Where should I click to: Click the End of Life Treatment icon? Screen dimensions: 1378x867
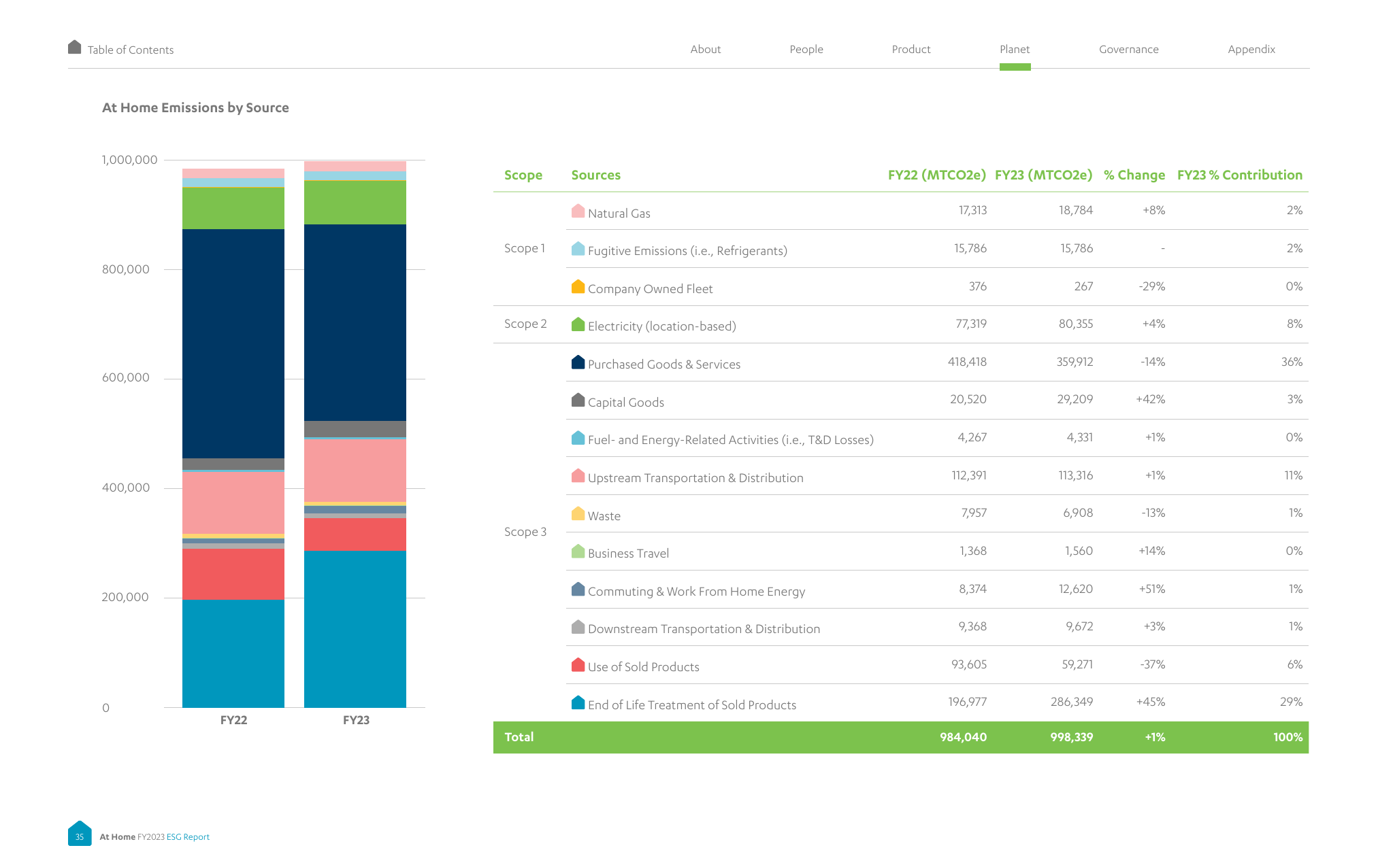578,702
